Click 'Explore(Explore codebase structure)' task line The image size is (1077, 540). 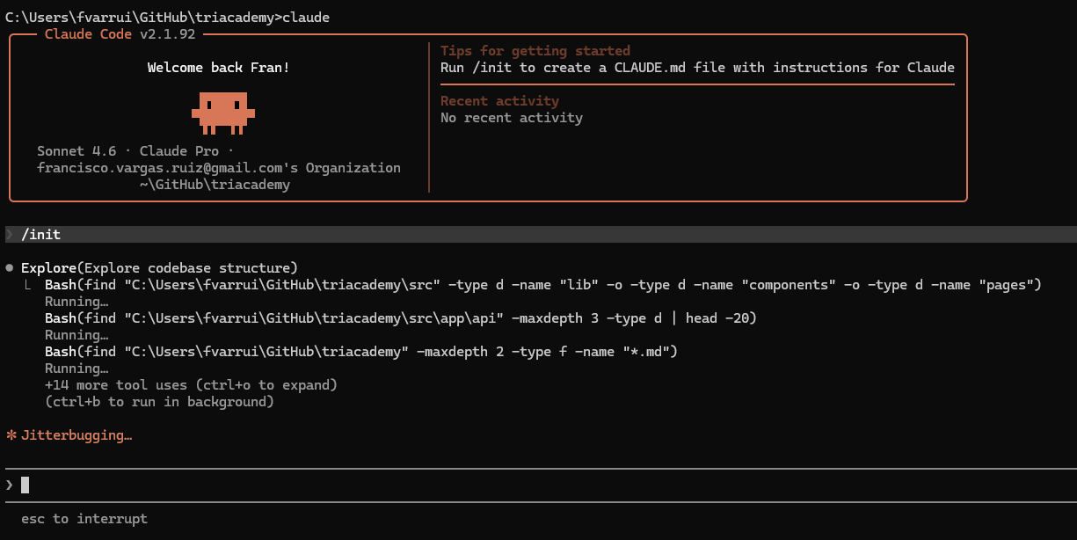159,267
